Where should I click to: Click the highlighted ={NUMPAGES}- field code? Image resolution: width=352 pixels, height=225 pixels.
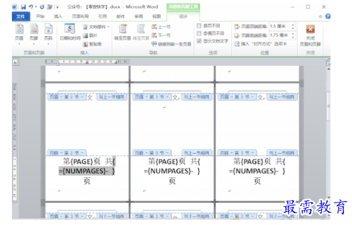[x=86, y=171]
